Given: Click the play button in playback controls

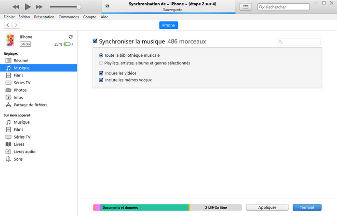Looking at the screenshot, I should [x=27, y=7].
